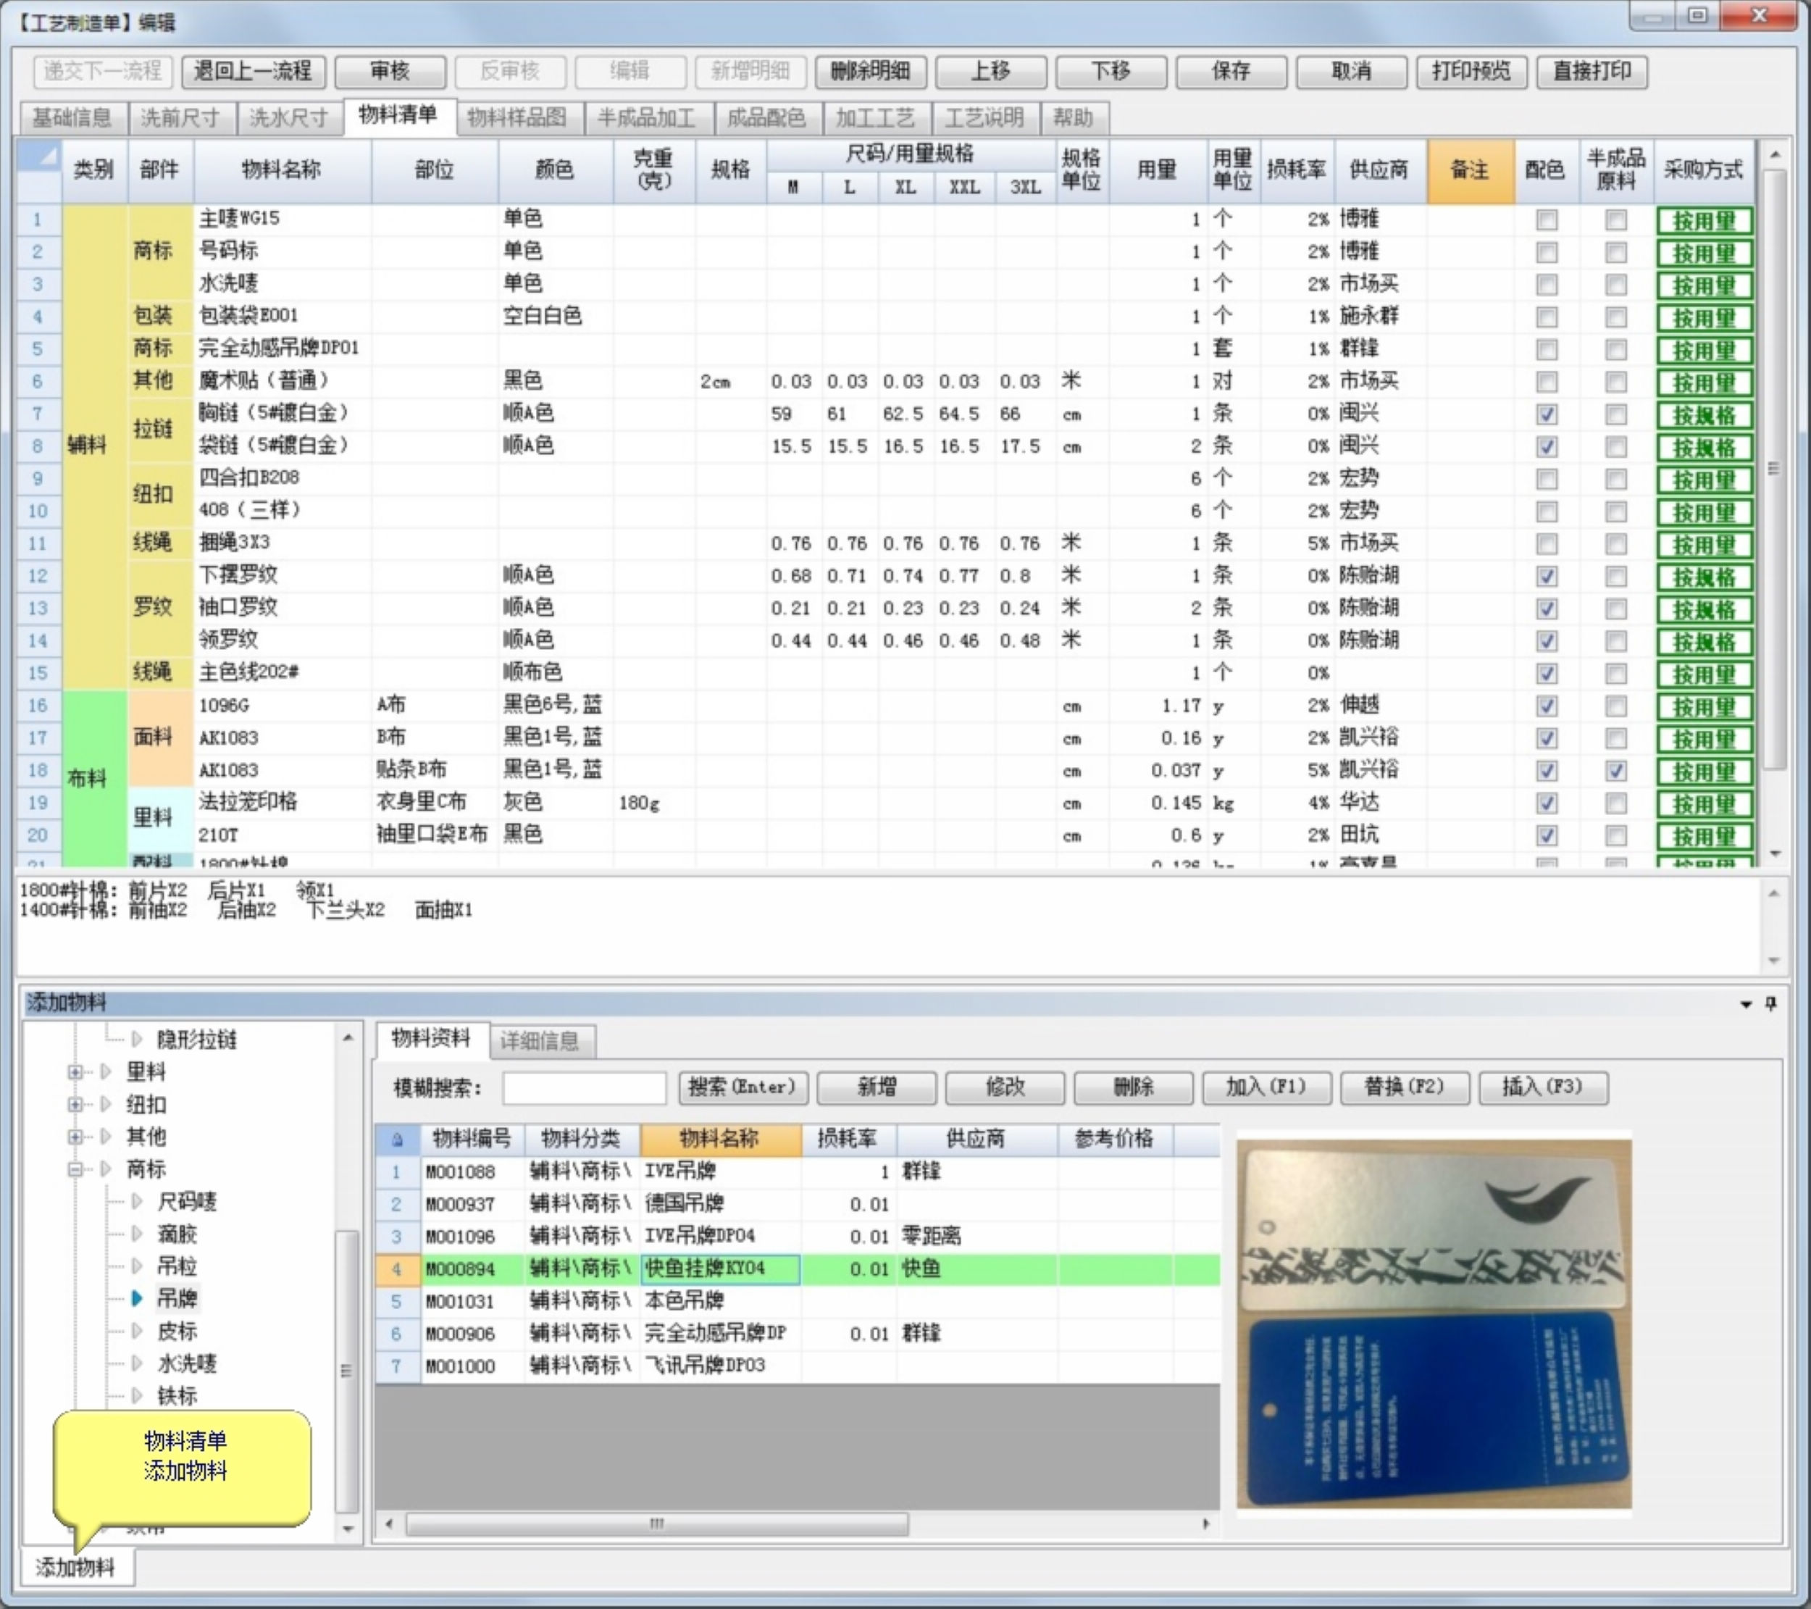
Task: Collapse the 商标 tree node
Action: point(75,1169)
